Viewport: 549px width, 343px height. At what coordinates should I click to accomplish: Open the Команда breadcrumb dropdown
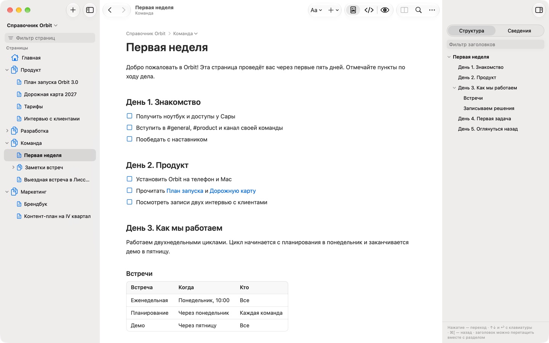pyautogui.click(x=185, y=34)
